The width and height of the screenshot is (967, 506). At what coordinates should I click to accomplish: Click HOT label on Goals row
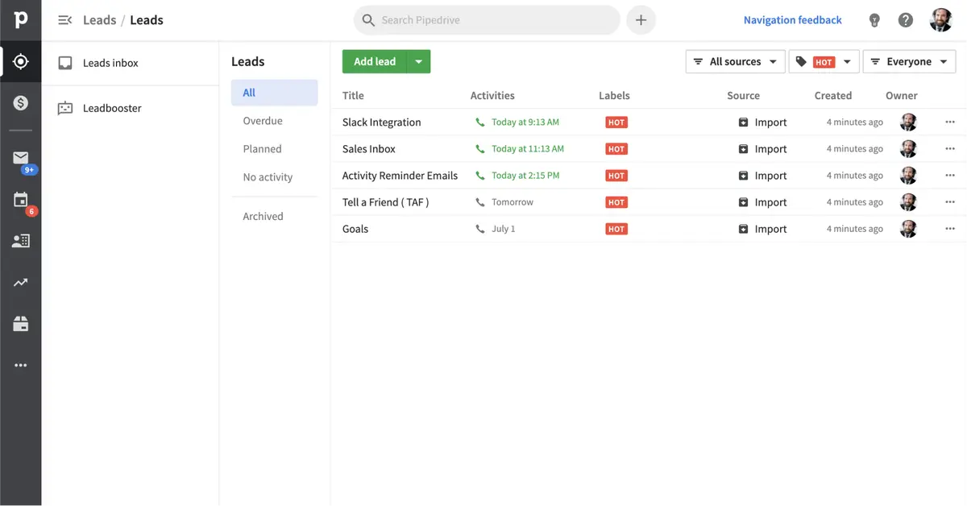click(616, 229)
